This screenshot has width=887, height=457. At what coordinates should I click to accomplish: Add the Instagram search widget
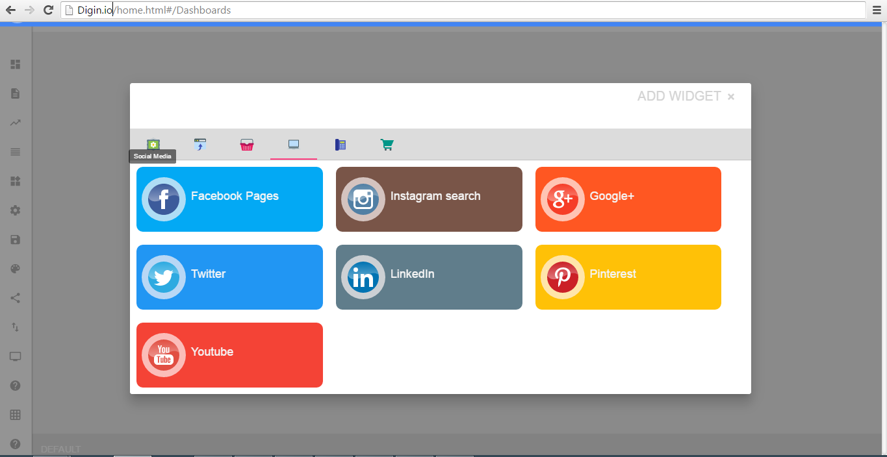[429, 199]
